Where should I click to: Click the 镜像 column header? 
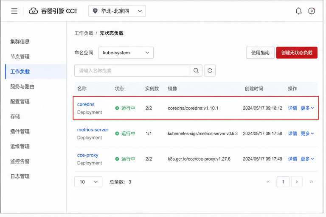173,89
